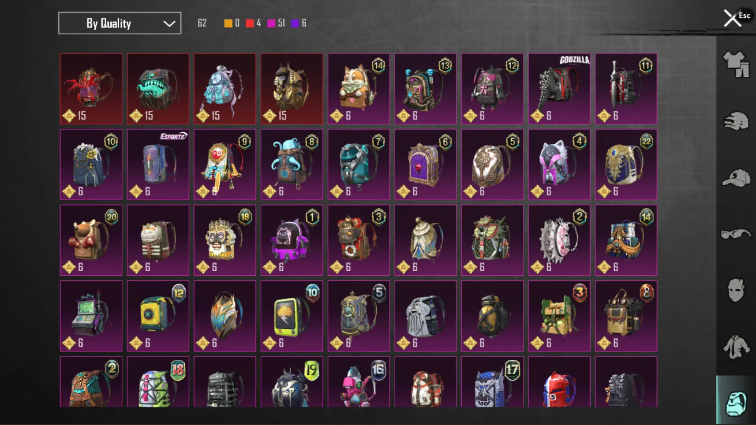
Task: Select the glasses category icon
Action: point(736,234)
